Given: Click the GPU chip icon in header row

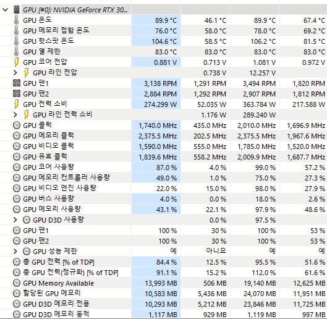Looking at the screenshot, I should [x=17, y=10].
